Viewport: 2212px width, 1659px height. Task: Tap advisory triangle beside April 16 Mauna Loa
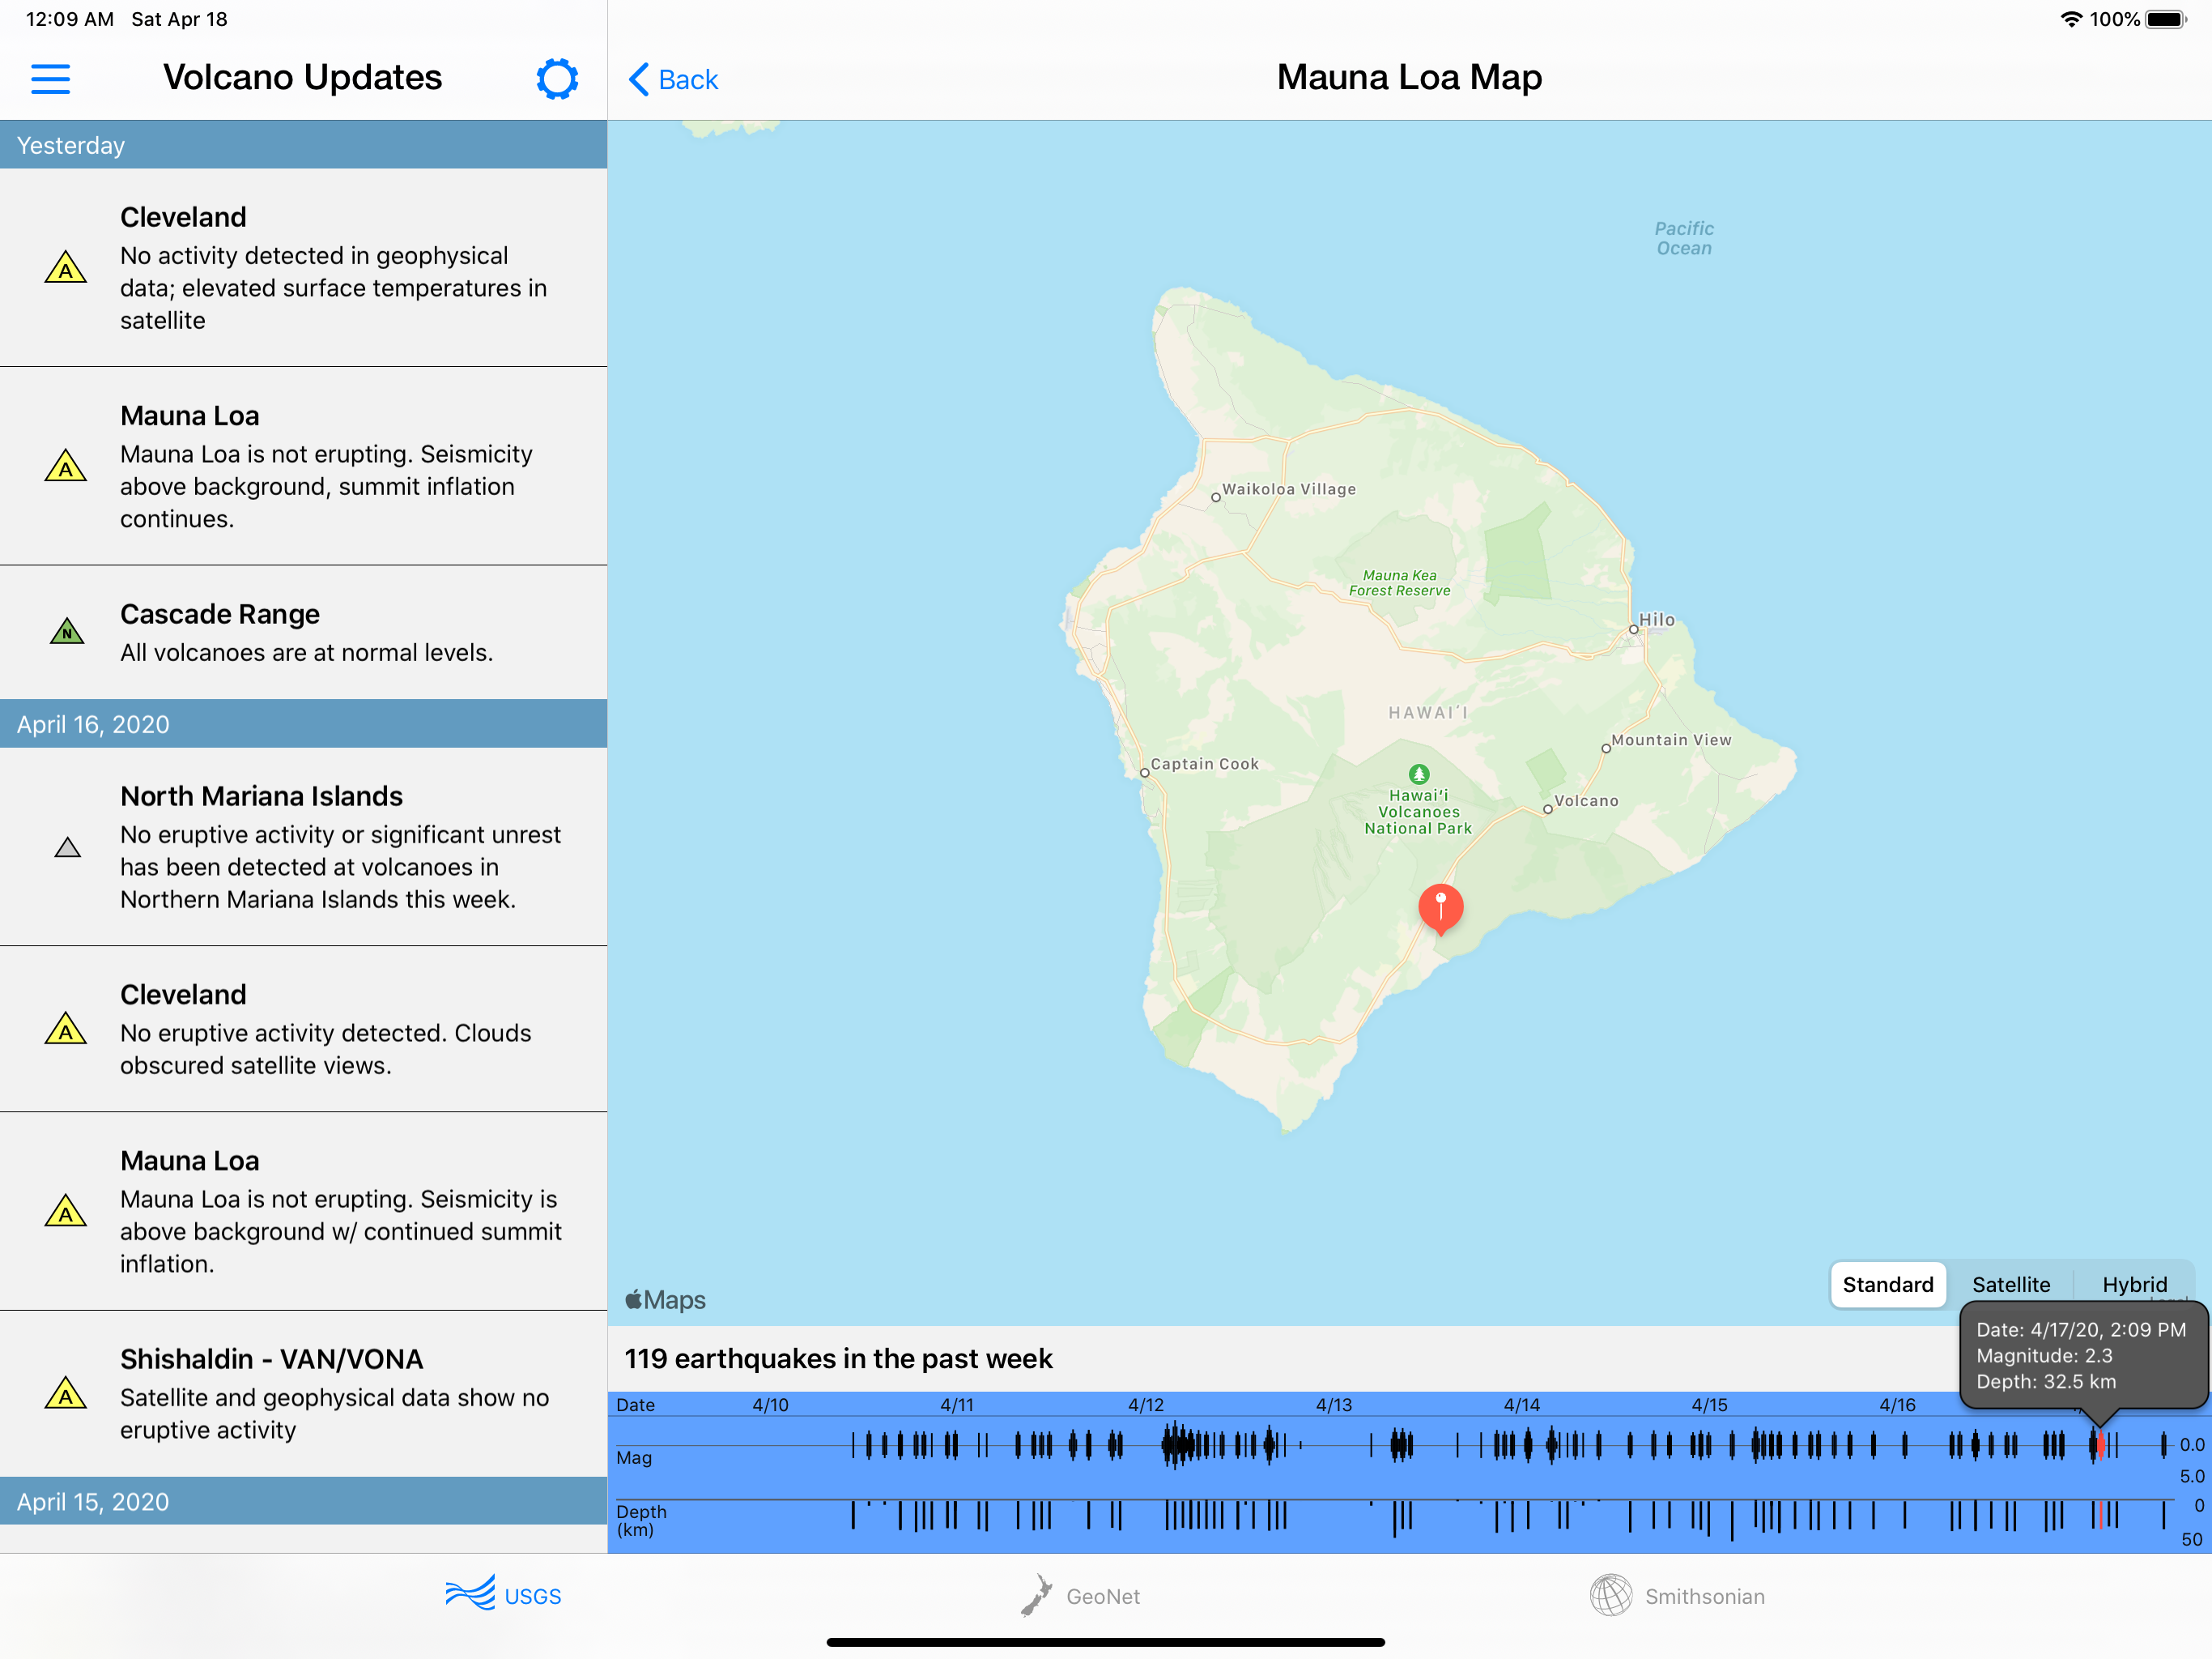pyautogui.click(x=66, y=1211)
